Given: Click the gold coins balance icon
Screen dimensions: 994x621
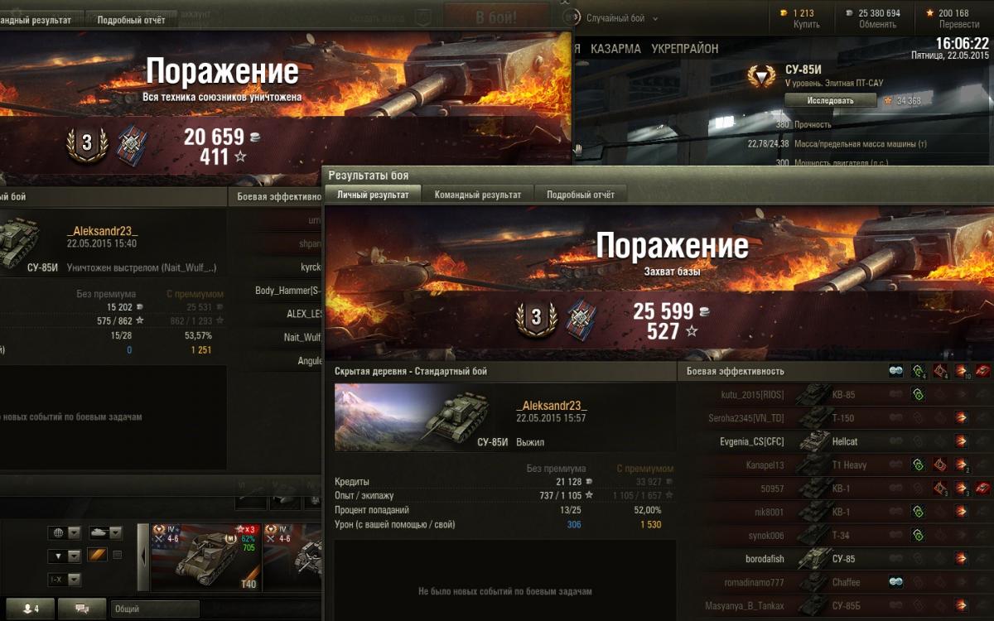Looking at the screenshot, I should pyautogui.click(x=784, y=13).
